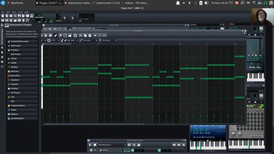This screenshot has height=154, width=274.
Task: Click the tempo 140 BPM display
Action: pos(39,15)
